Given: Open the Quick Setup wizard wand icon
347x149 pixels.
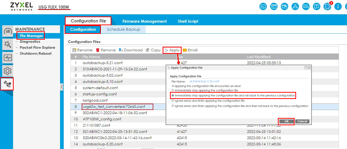Looking at the screenshot, I should pyautogui.click(x=8, y=45).
